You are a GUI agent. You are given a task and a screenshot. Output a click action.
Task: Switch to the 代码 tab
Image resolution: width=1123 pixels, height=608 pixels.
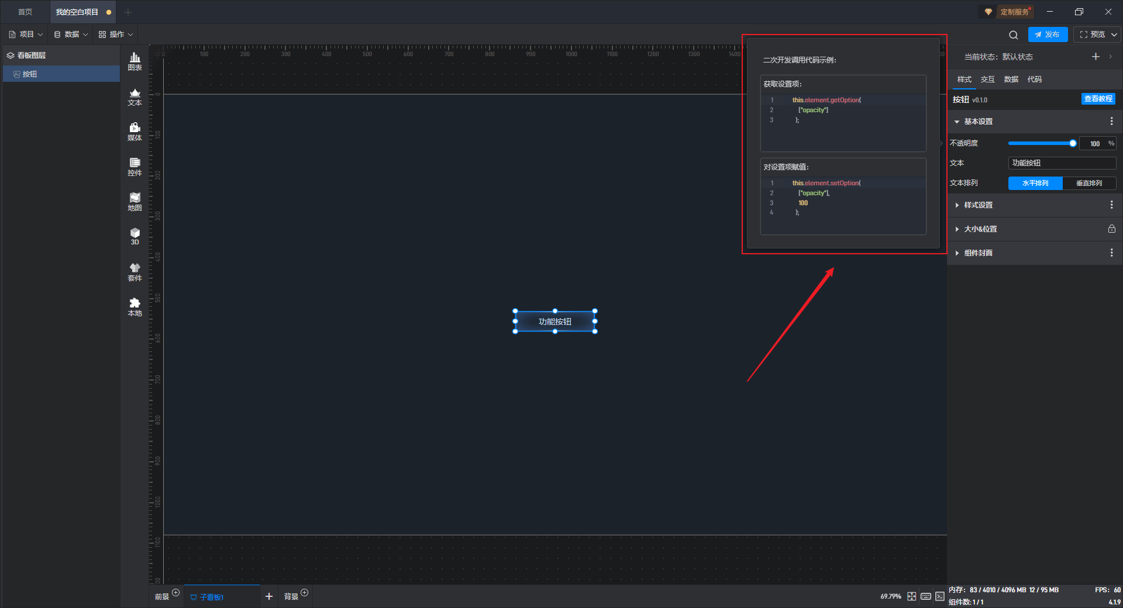[1034, 80]
